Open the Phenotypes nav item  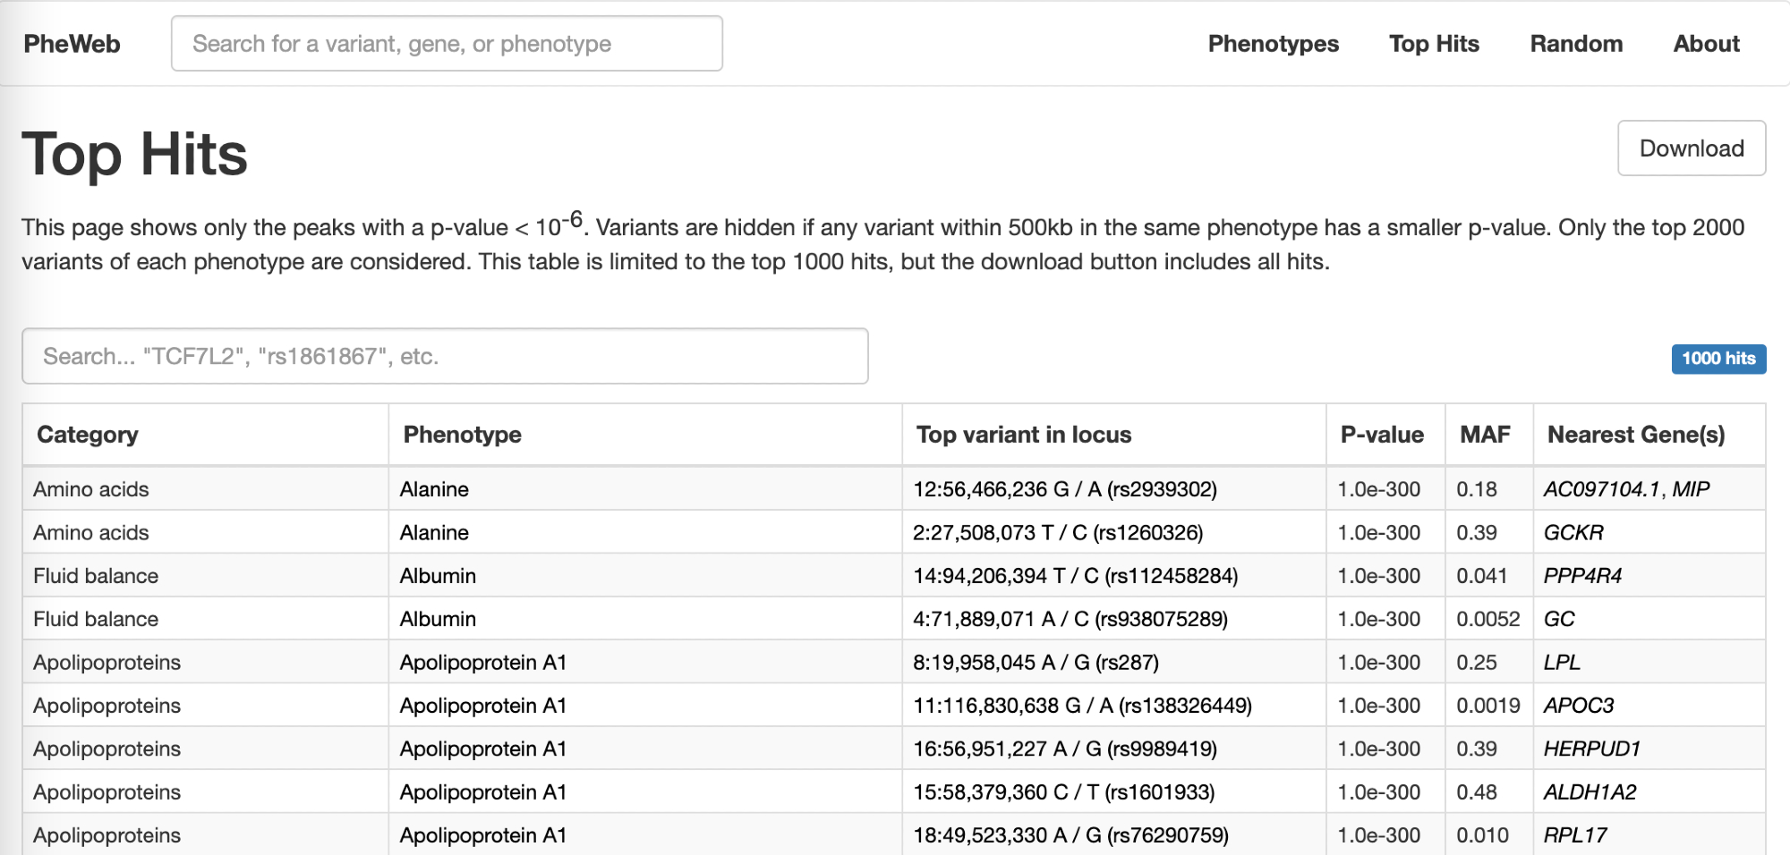(1273, 44)
